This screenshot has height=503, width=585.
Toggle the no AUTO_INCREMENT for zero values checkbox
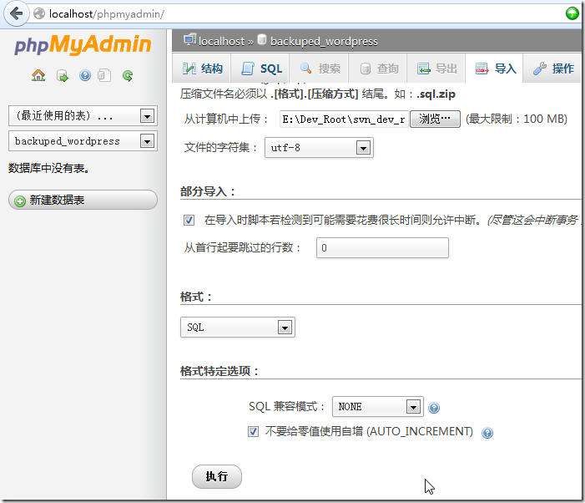(x=253, y=432)
